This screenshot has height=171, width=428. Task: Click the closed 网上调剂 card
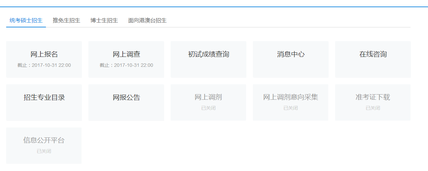[208, 102]
